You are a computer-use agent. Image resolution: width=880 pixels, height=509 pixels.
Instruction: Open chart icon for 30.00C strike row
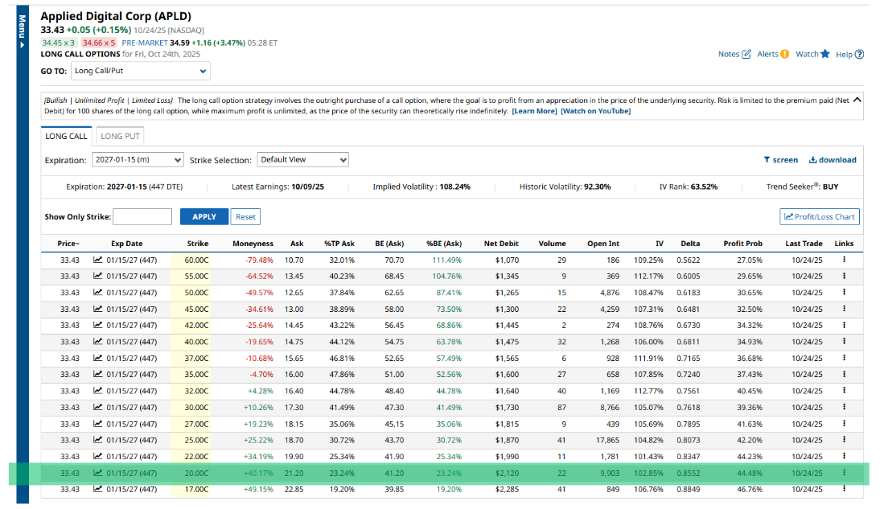coord(98,408)
